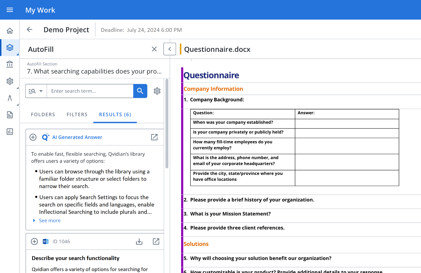
Task: Add result ID 1046 with plus icon
Action: tap(34, 241)
